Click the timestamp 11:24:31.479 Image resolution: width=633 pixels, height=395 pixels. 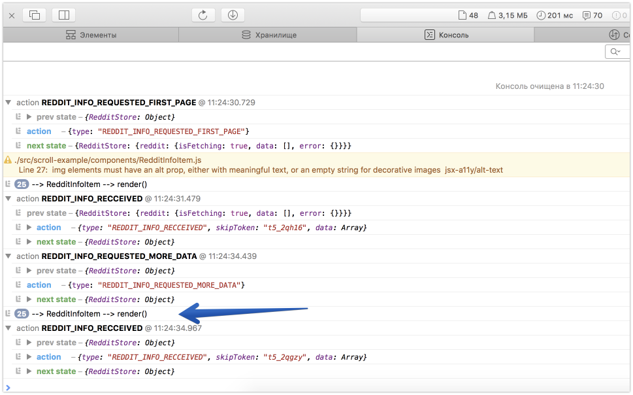point(177,199)
